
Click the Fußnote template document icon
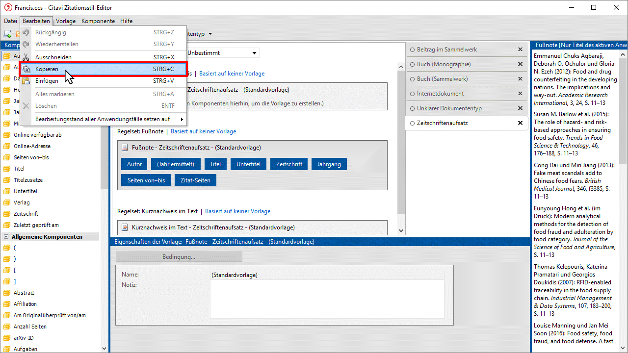(x=125, y=148)
